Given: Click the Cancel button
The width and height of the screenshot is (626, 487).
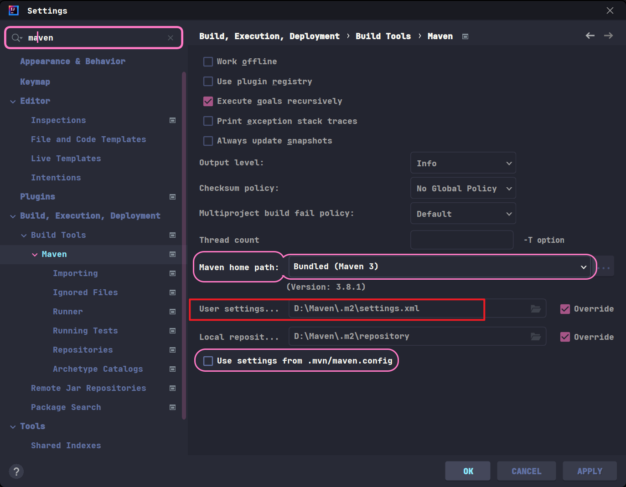Looking at the screenshot, I should pyautogui.click(x=527, y=471).
